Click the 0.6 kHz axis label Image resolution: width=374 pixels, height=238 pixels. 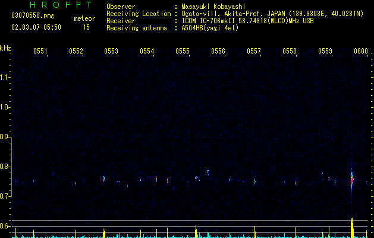click(4, 226)
